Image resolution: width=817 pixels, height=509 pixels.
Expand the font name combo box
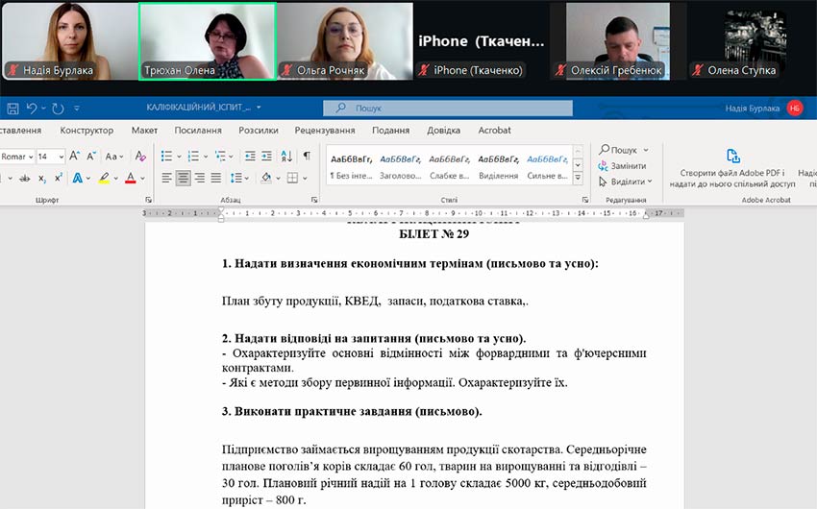pos(31,157)
